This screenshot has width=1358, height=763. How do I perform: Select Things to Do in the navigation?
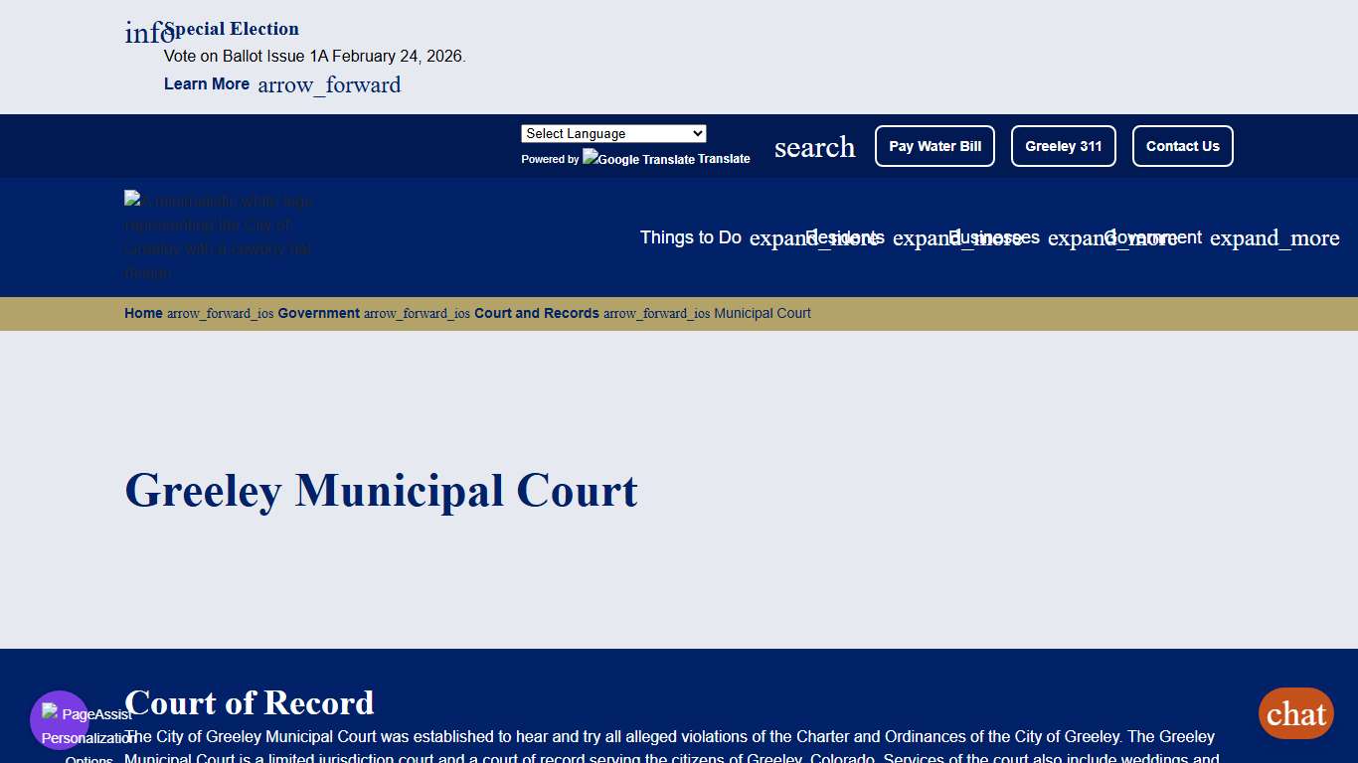690,237
